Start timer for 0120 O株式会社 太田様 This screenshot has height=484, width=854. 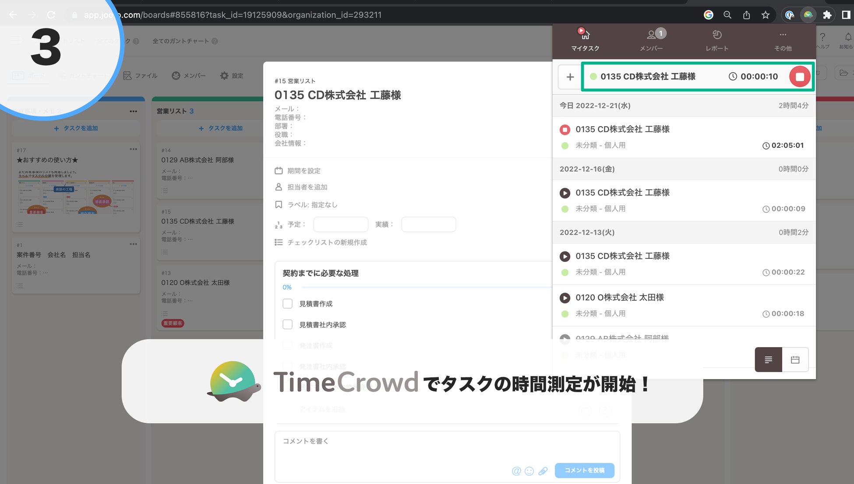[x=565, y=298]
